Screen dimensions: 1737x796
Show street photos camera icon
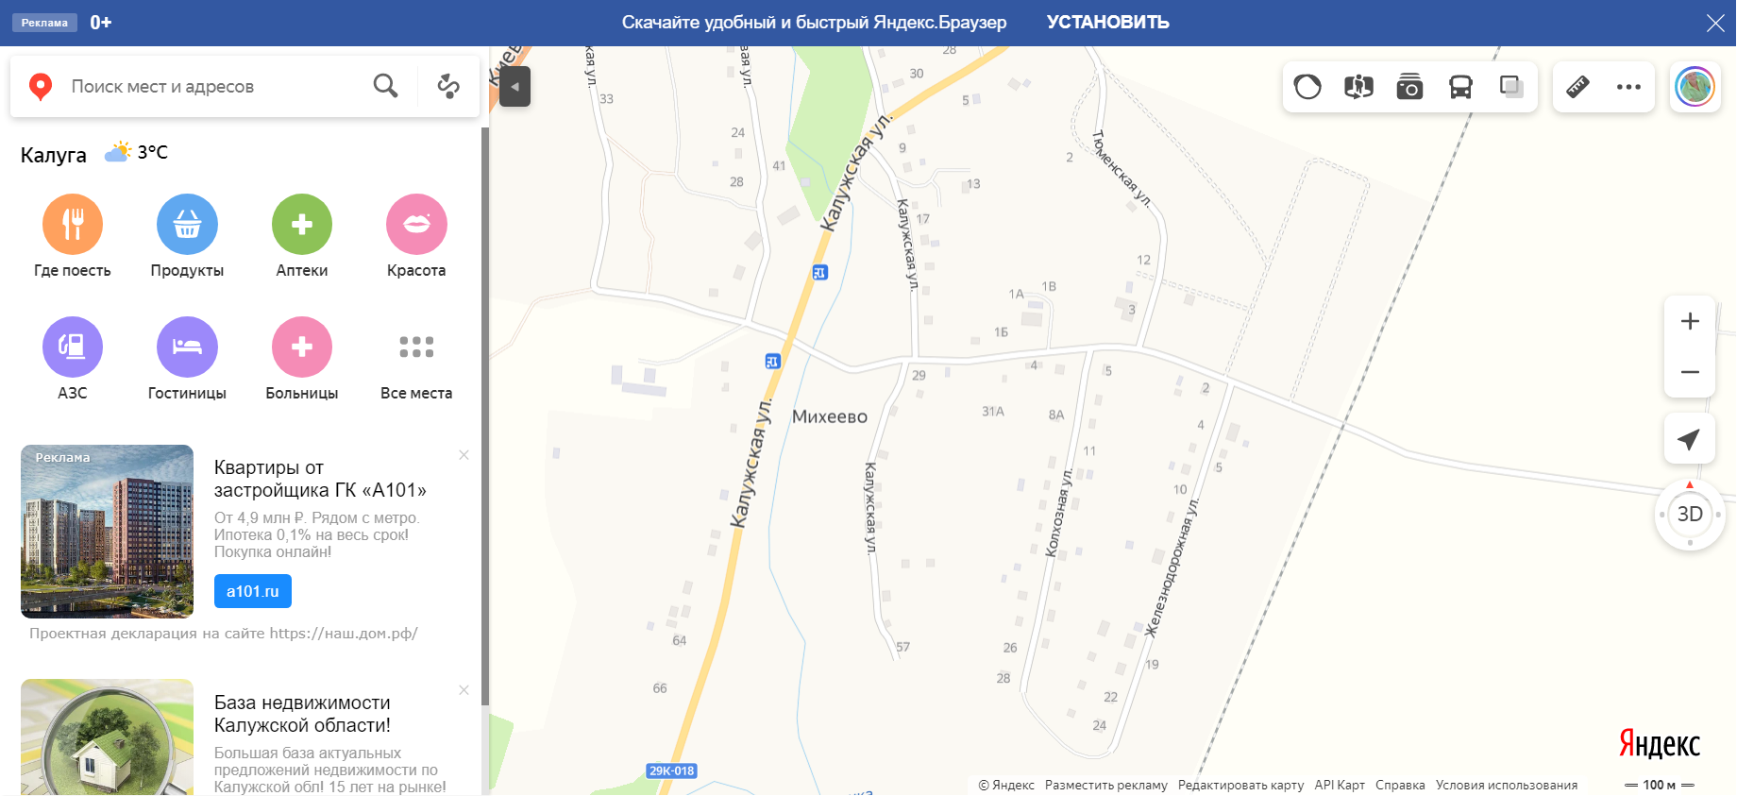tap(1409, 87)
